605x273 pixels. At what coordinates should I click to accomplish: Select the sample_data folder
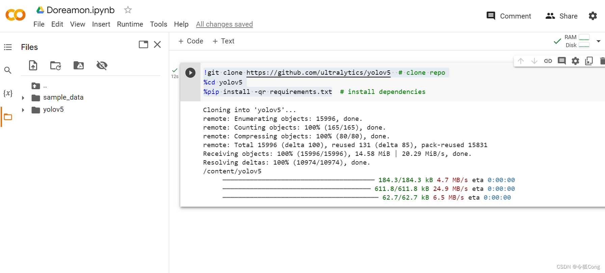tap(63, 97)
